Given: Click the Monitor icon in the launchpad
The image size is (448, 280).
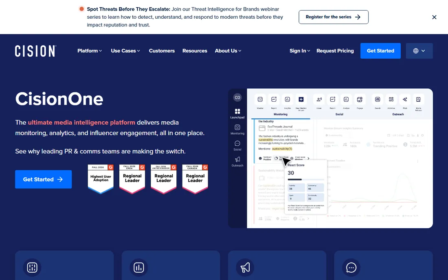Looking at the screenshot, I should point(260,100).
